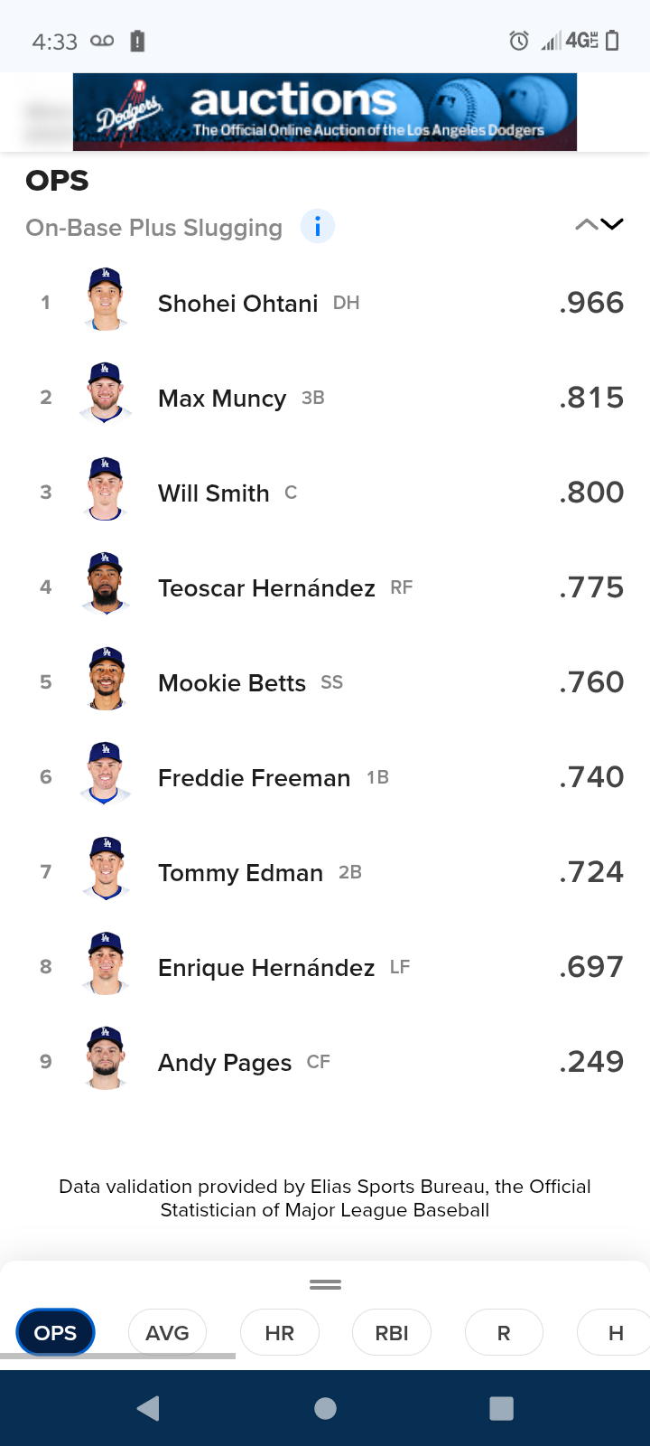Select the R runs stat chip
650x1446 pixels.
[504, 1332]
